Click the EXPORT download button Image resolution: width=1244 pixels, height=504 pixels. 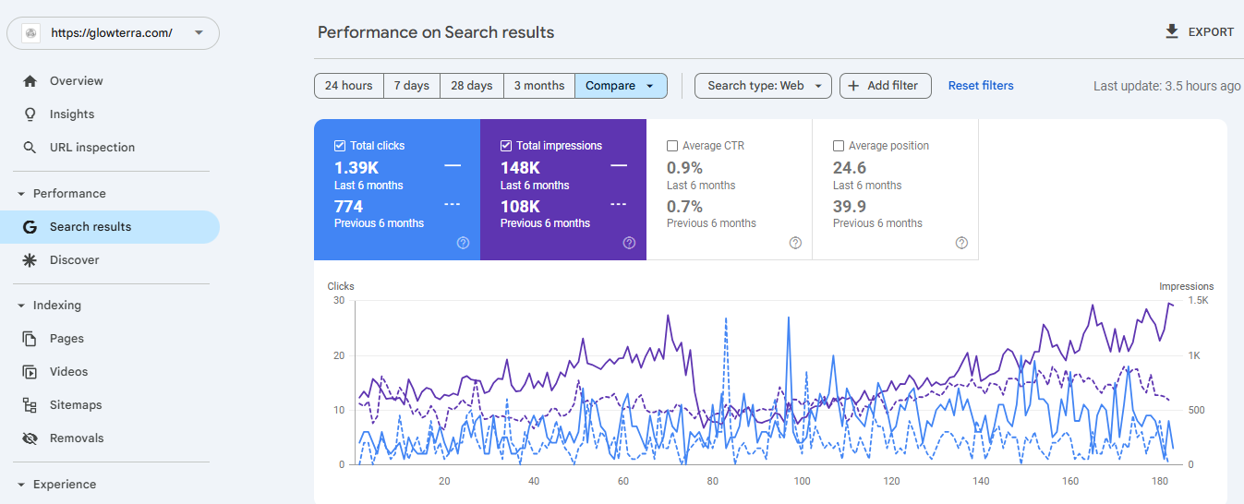point(1199,31)
